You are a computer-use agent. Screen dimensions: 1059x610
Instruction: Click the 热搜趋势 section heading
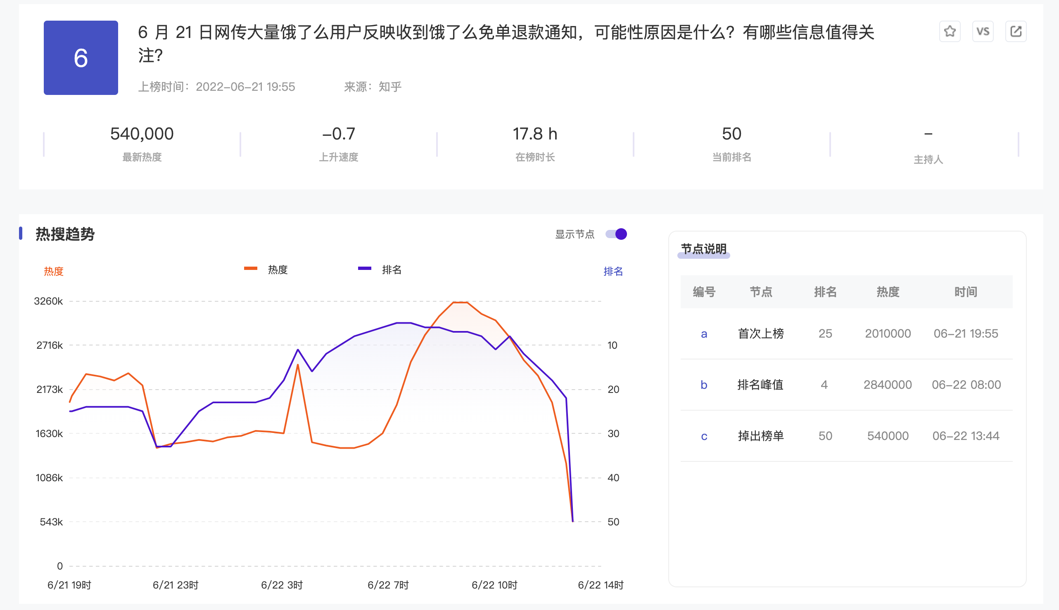65,234
